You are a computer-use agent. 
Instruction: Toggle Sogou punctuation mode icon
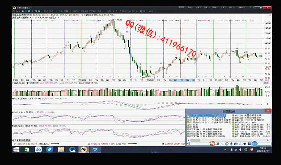pyautogui.click(x=222, y=144)
